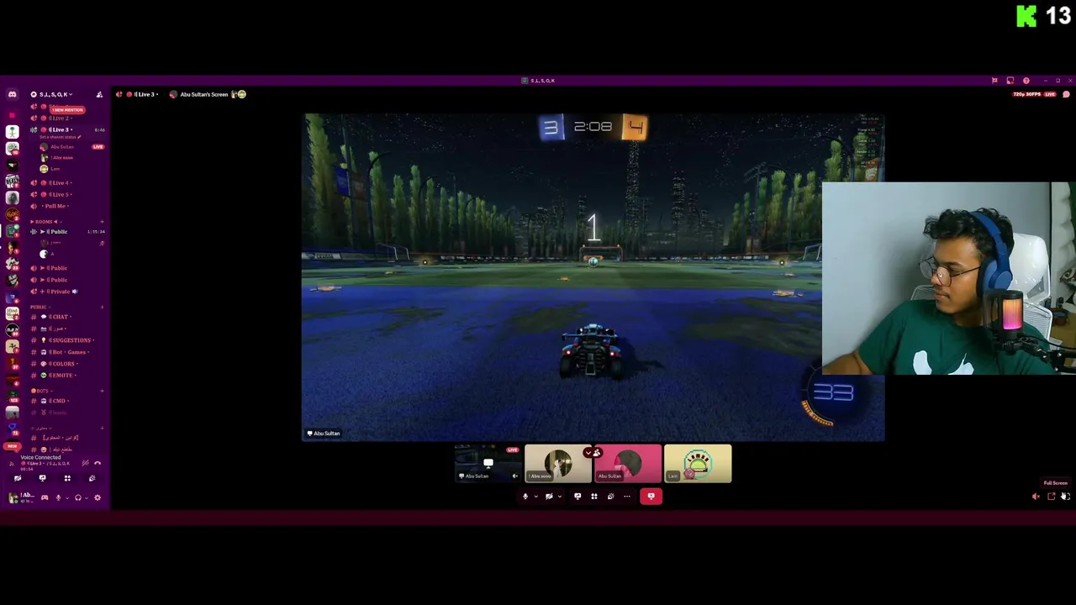Jump to the 1 NEW MENTION pill
Screen dimensions: 1076x605
tap(67, 110)
